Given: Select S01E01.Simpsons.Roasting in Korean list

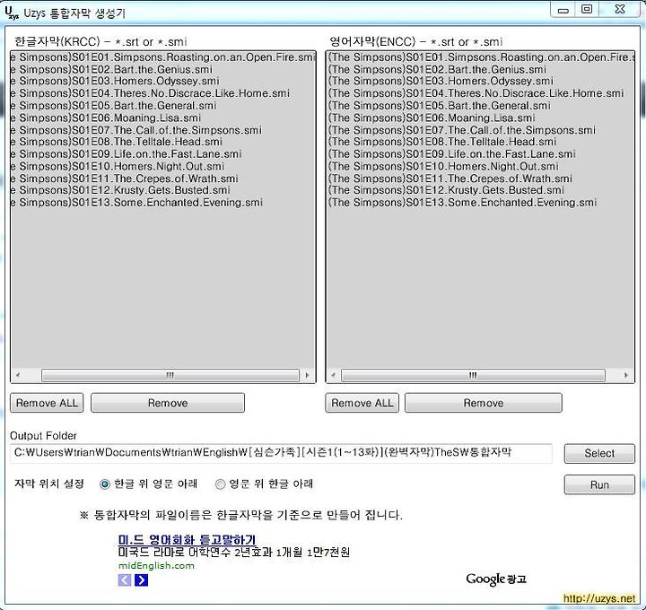Looking at the screenshot, I should pos(163,57).
